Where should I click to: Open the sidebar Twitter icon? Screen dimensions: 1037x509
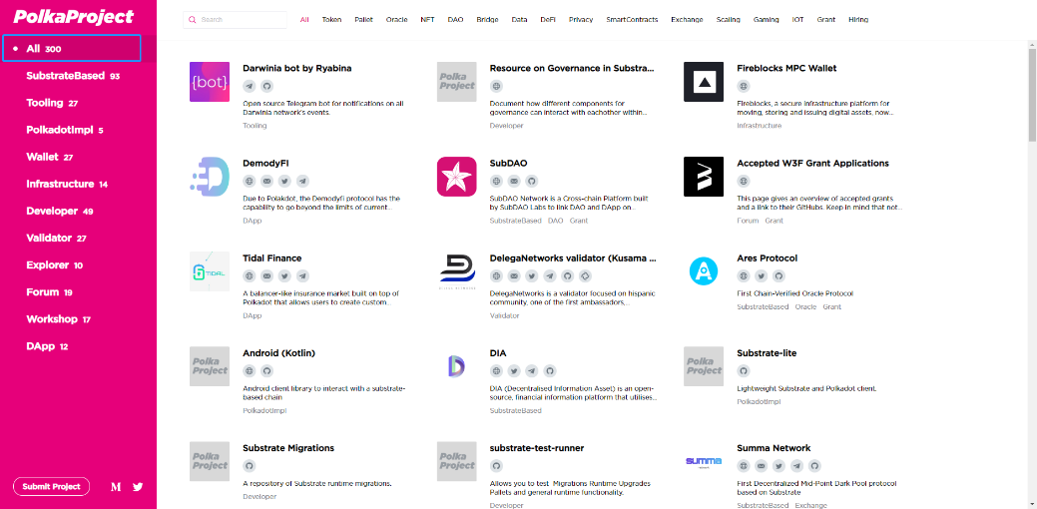pyautogui.click(x=138, y=487)
